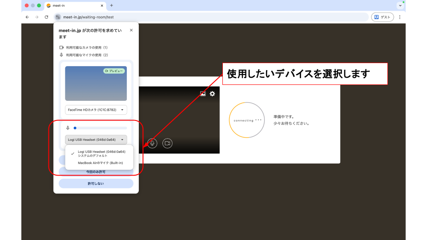This screenshot has height=240, width=427.
Task: Open the camera dropdown showing FaceTime HD
Action: [x=96, y=109]
